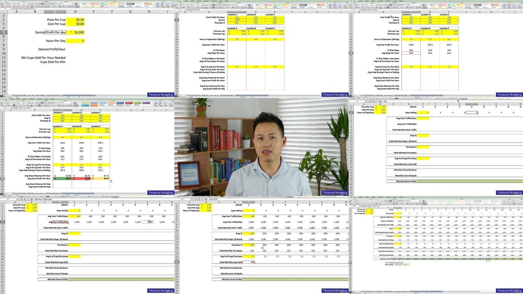Click the dashed-border 1,250 cell in the Avg Foot Traffic/Day sheet

coord(147,222)
